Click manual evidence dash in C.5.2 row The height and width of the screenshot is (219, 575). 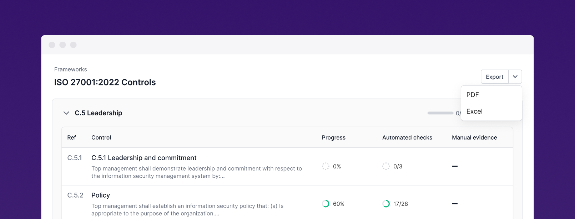(455, 204)
